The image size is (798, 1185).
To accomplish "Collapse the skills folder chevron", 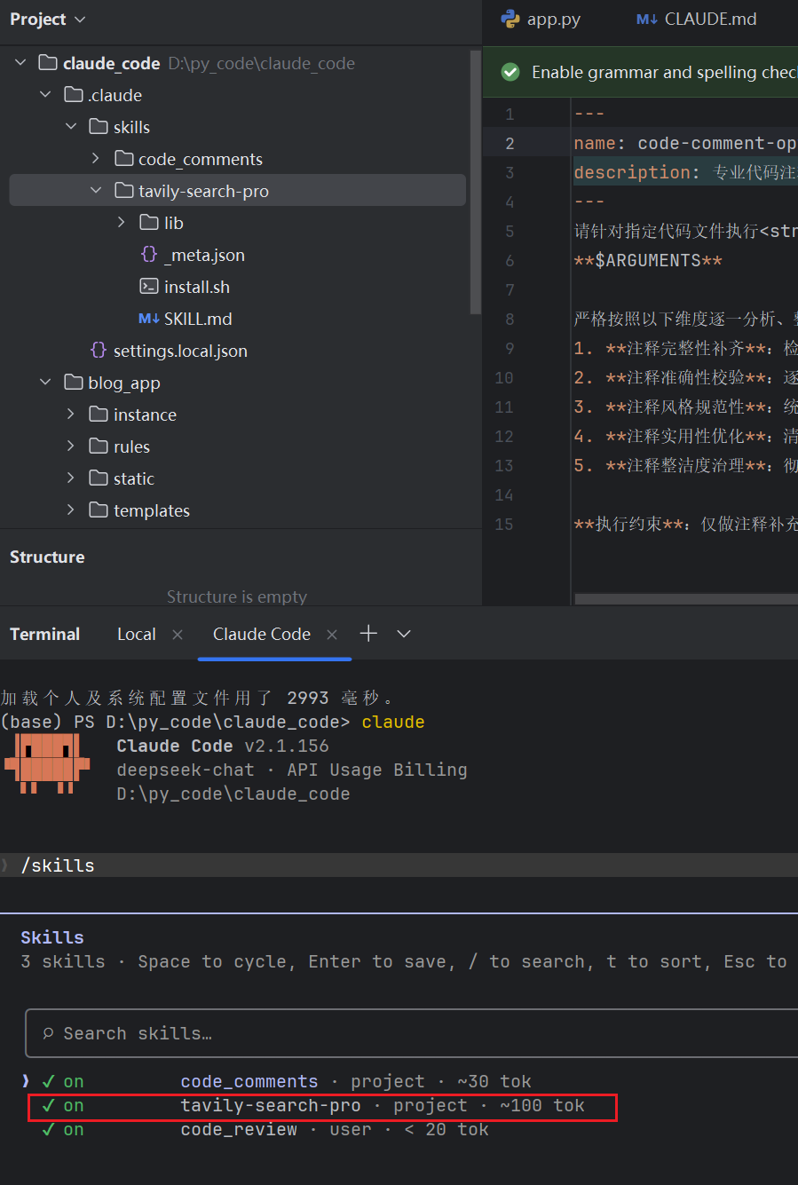I will coord(71,127).
